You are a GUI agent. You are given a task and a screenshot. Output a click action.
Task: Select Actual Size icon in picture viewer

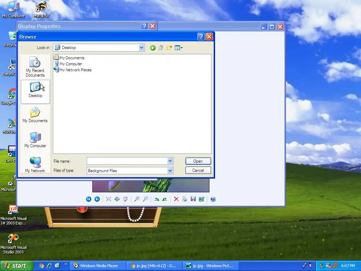pos(117,199)
